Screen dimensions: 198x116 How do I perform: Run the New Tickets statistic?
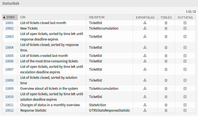click(x=185, y=28)
